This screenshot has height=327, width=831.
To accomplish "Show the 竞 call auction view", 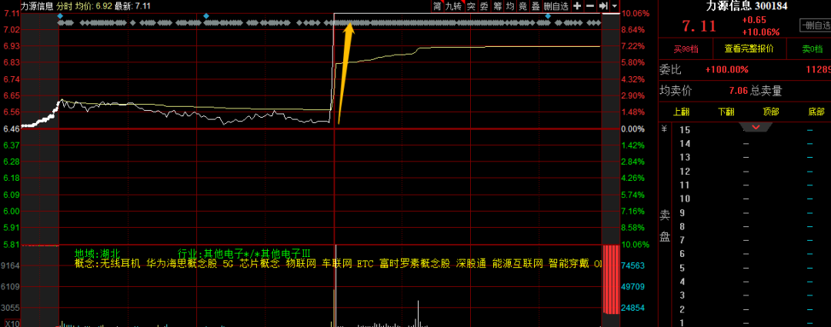I will click(x=523, y=6).
